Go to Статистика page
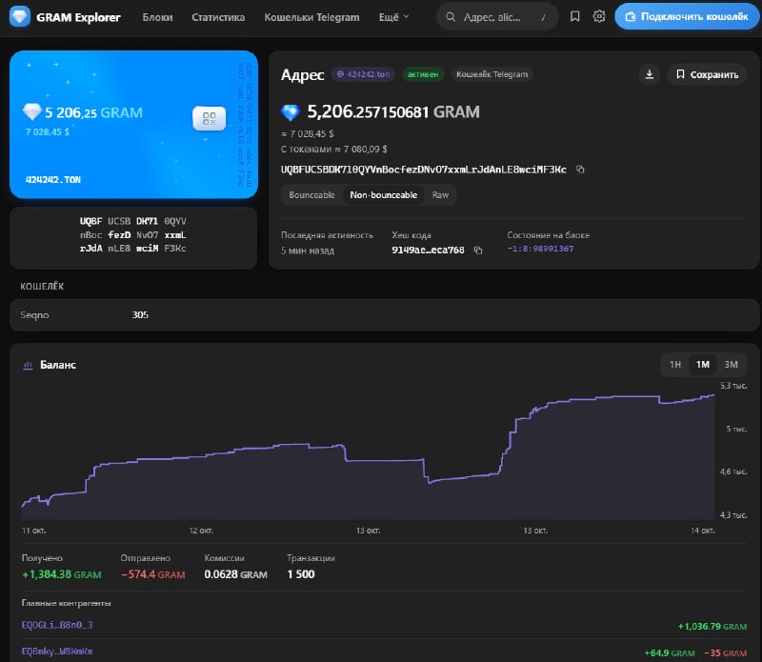 coord(218,17)
